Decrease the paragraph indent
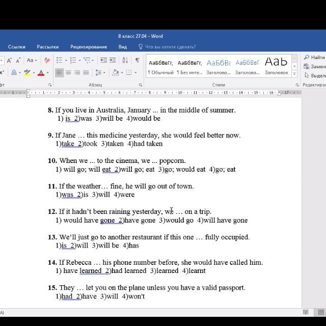The height and width of the screenshot is (326, 326). tap(104, 60)
